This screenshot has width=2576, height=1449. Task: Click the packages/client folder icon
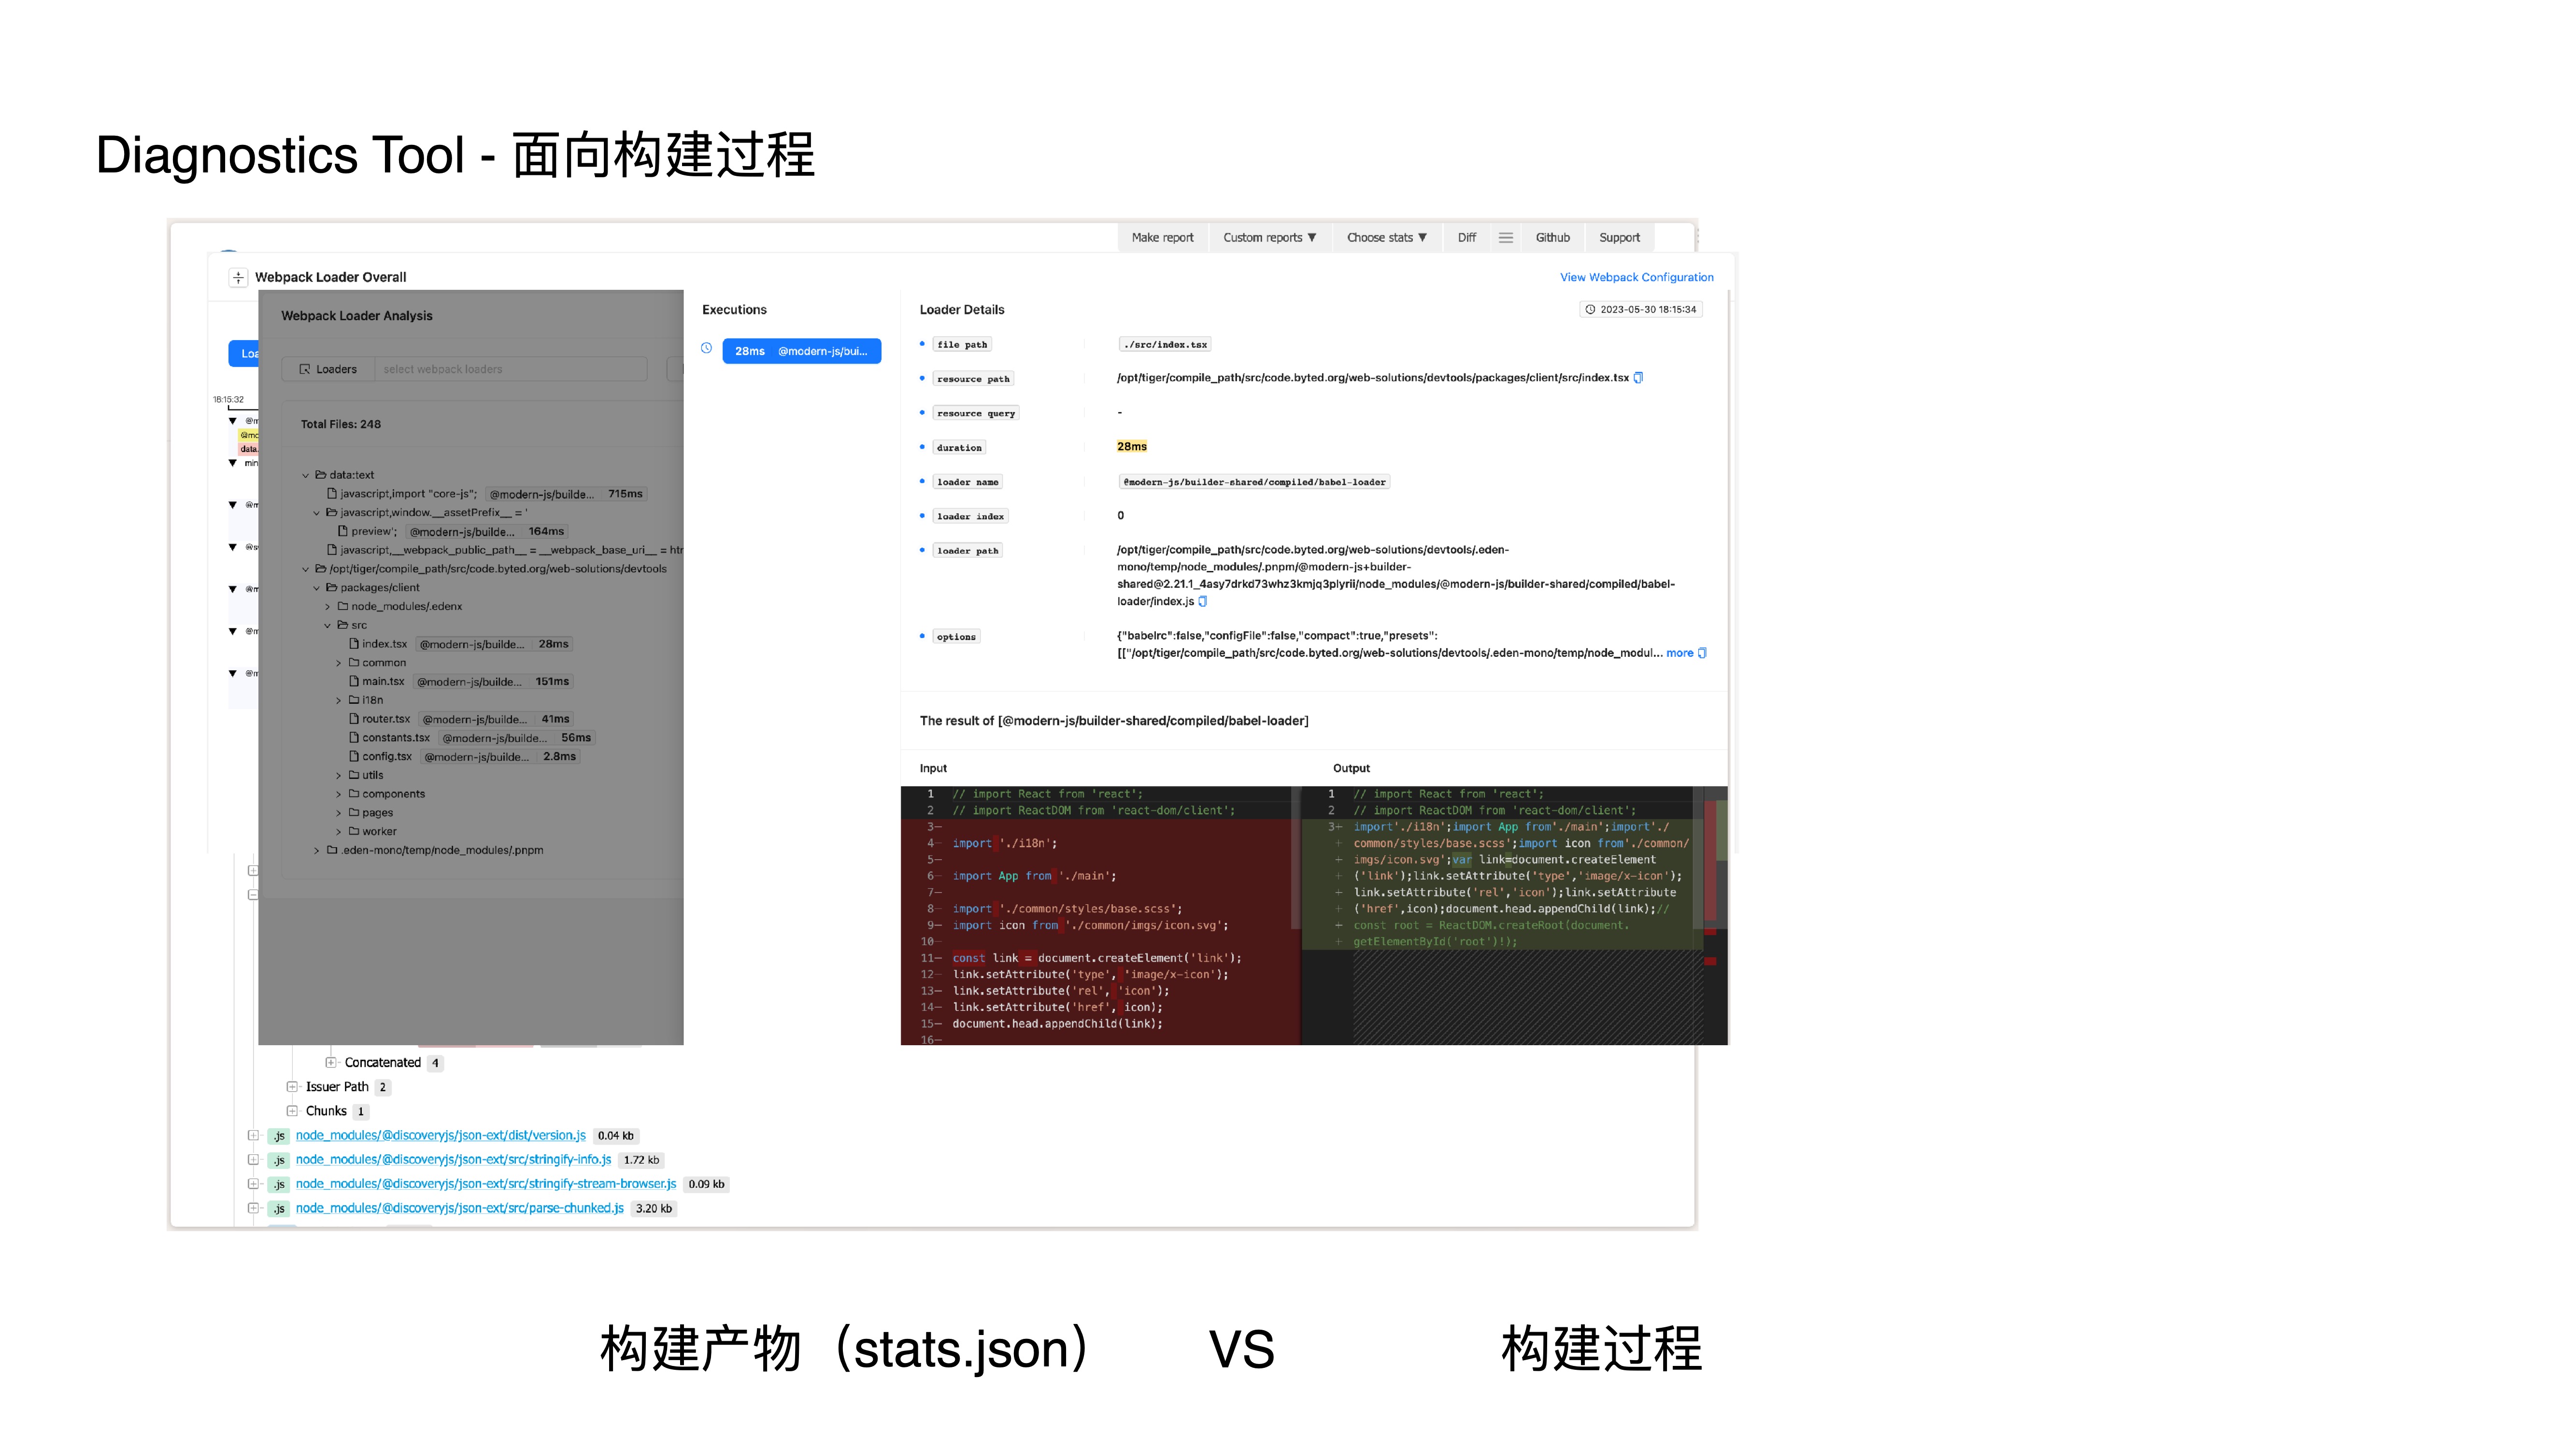pyautogui.click(x=332, y=588)
